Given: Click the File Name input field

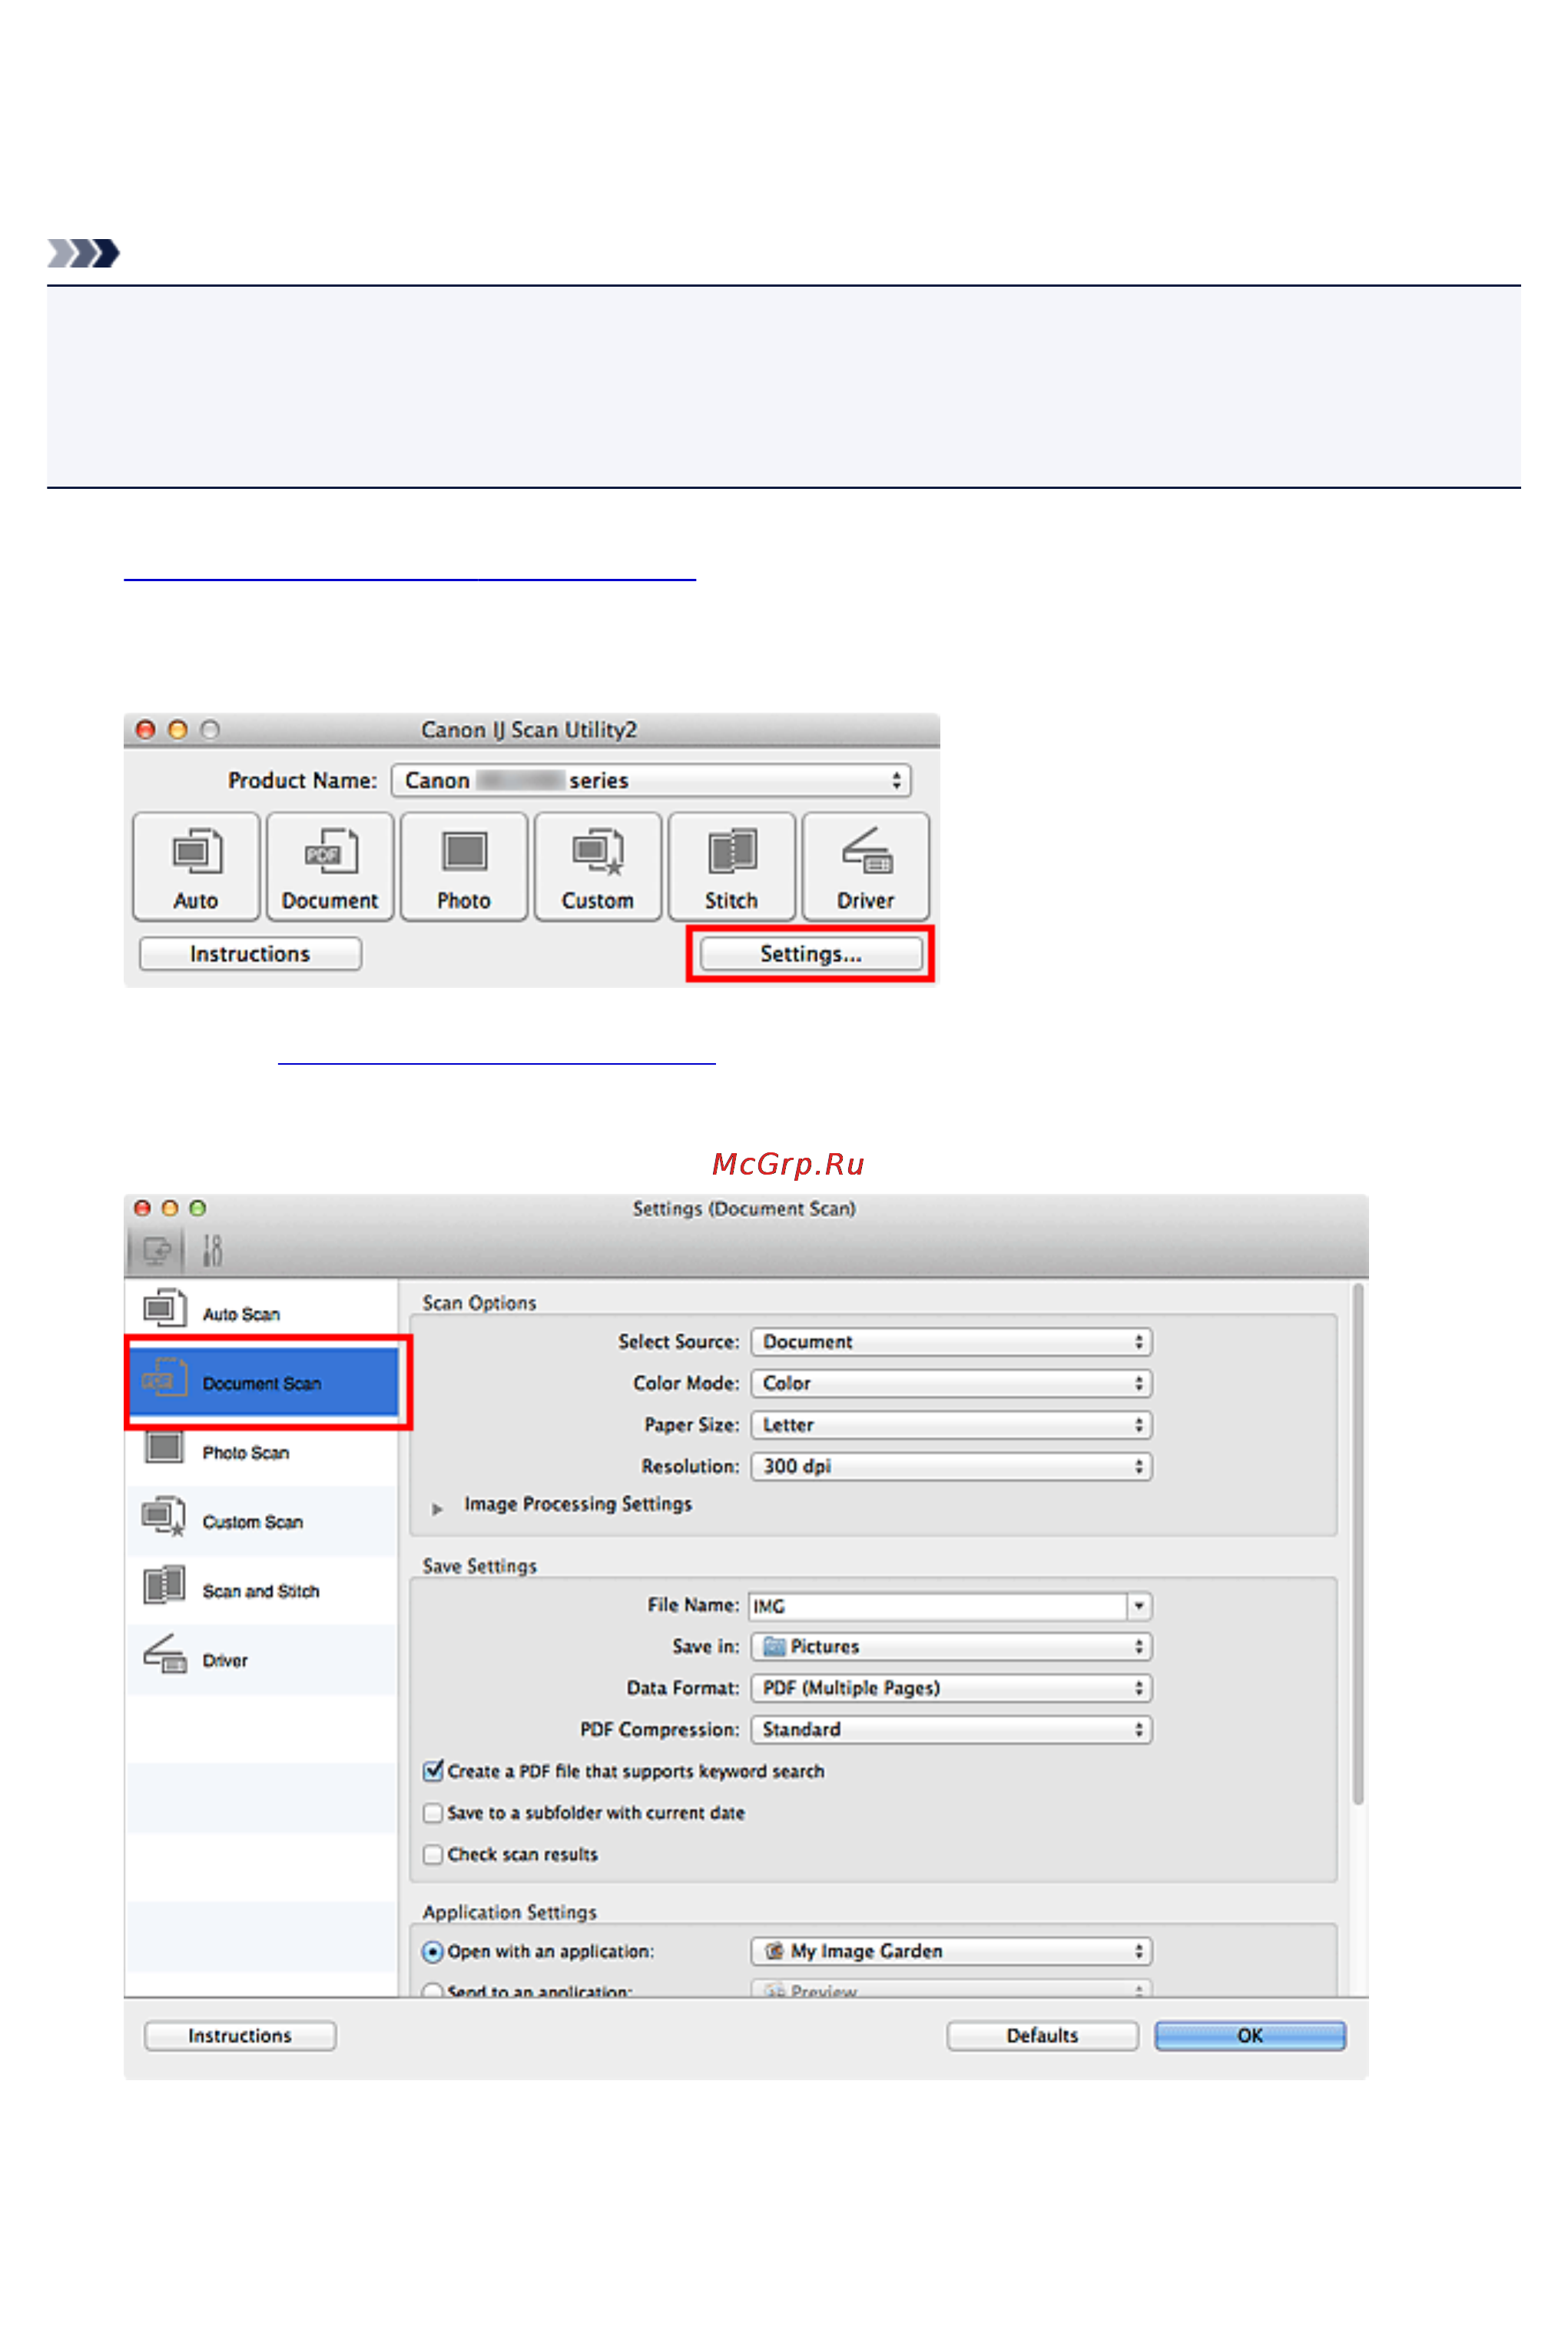Looking at the screenshot, I should click(938, 1606).
